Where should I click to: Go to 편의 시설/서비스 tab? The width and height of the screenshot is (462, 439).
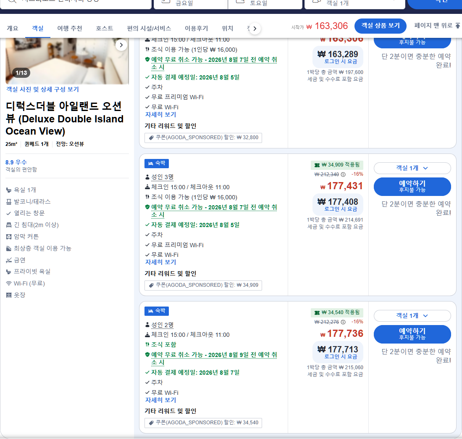[149, 28]
